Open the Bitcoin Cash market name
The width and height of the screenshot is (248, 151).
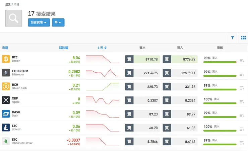pos(19,88)
